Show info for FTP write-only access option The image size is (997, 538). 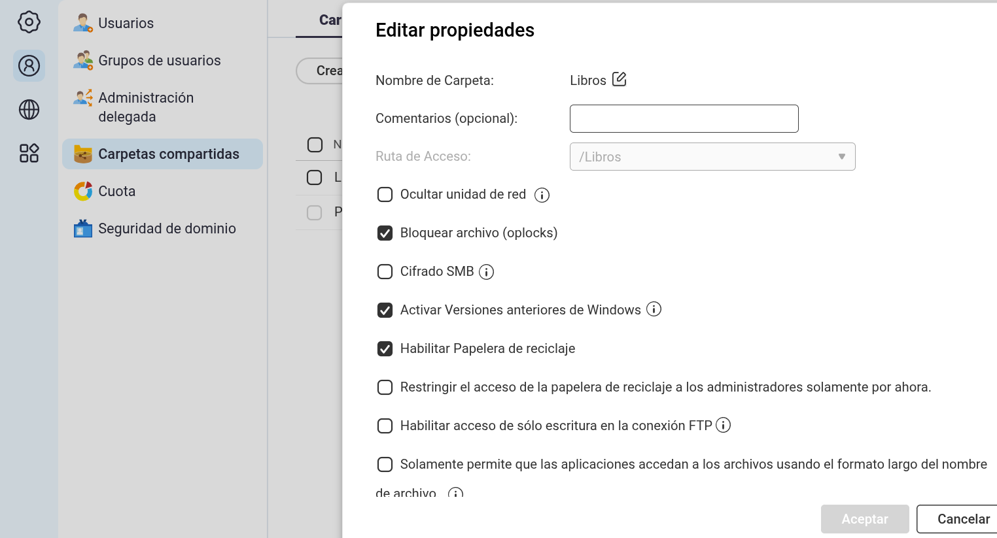pos(723,426)
